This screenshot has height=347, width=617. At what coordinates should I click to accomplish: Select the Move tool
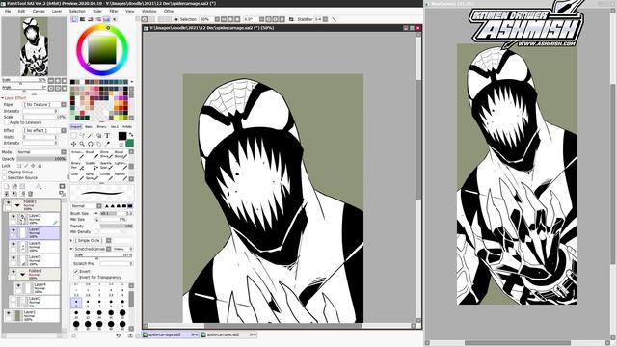click(73, 144)
